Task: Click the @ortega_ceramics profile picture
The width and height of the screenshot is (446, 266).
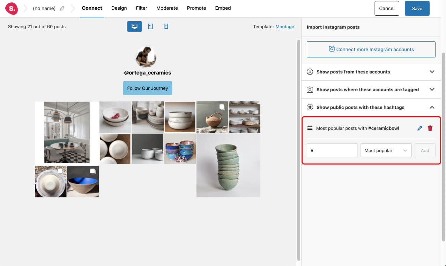Action: point(146,56)
